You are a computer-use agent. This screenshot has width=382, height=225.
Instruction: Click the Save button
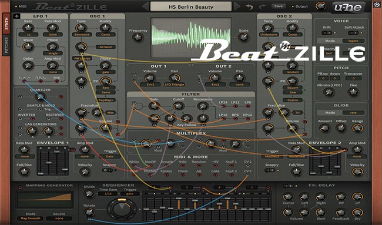click(x=279, y=6)
